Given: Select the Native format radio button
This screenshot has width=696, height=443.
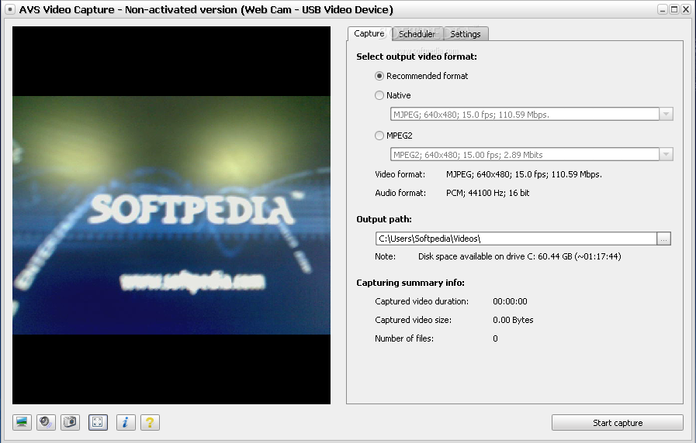Looking at the screenshot, I should (379, 95).
